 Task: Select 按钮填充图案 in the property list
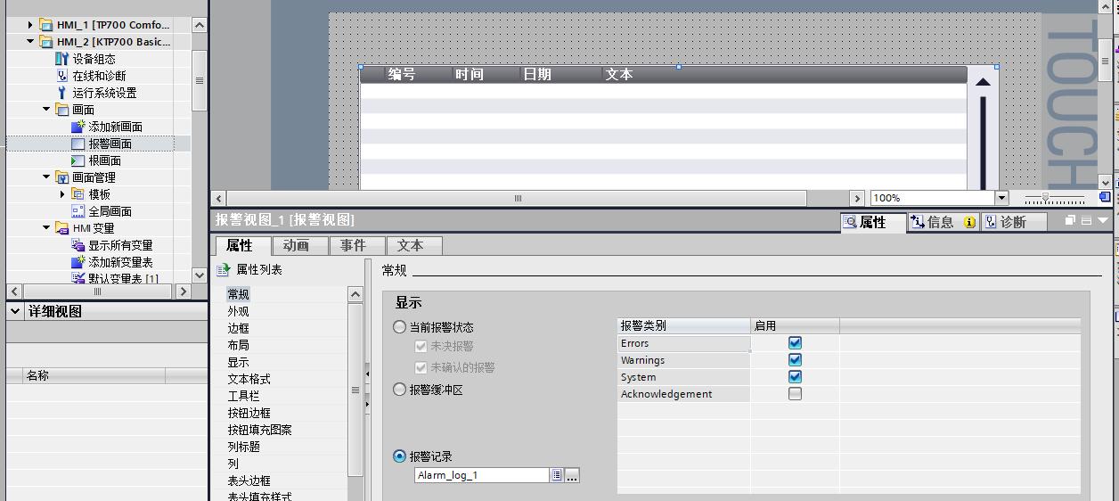point(260,430)
